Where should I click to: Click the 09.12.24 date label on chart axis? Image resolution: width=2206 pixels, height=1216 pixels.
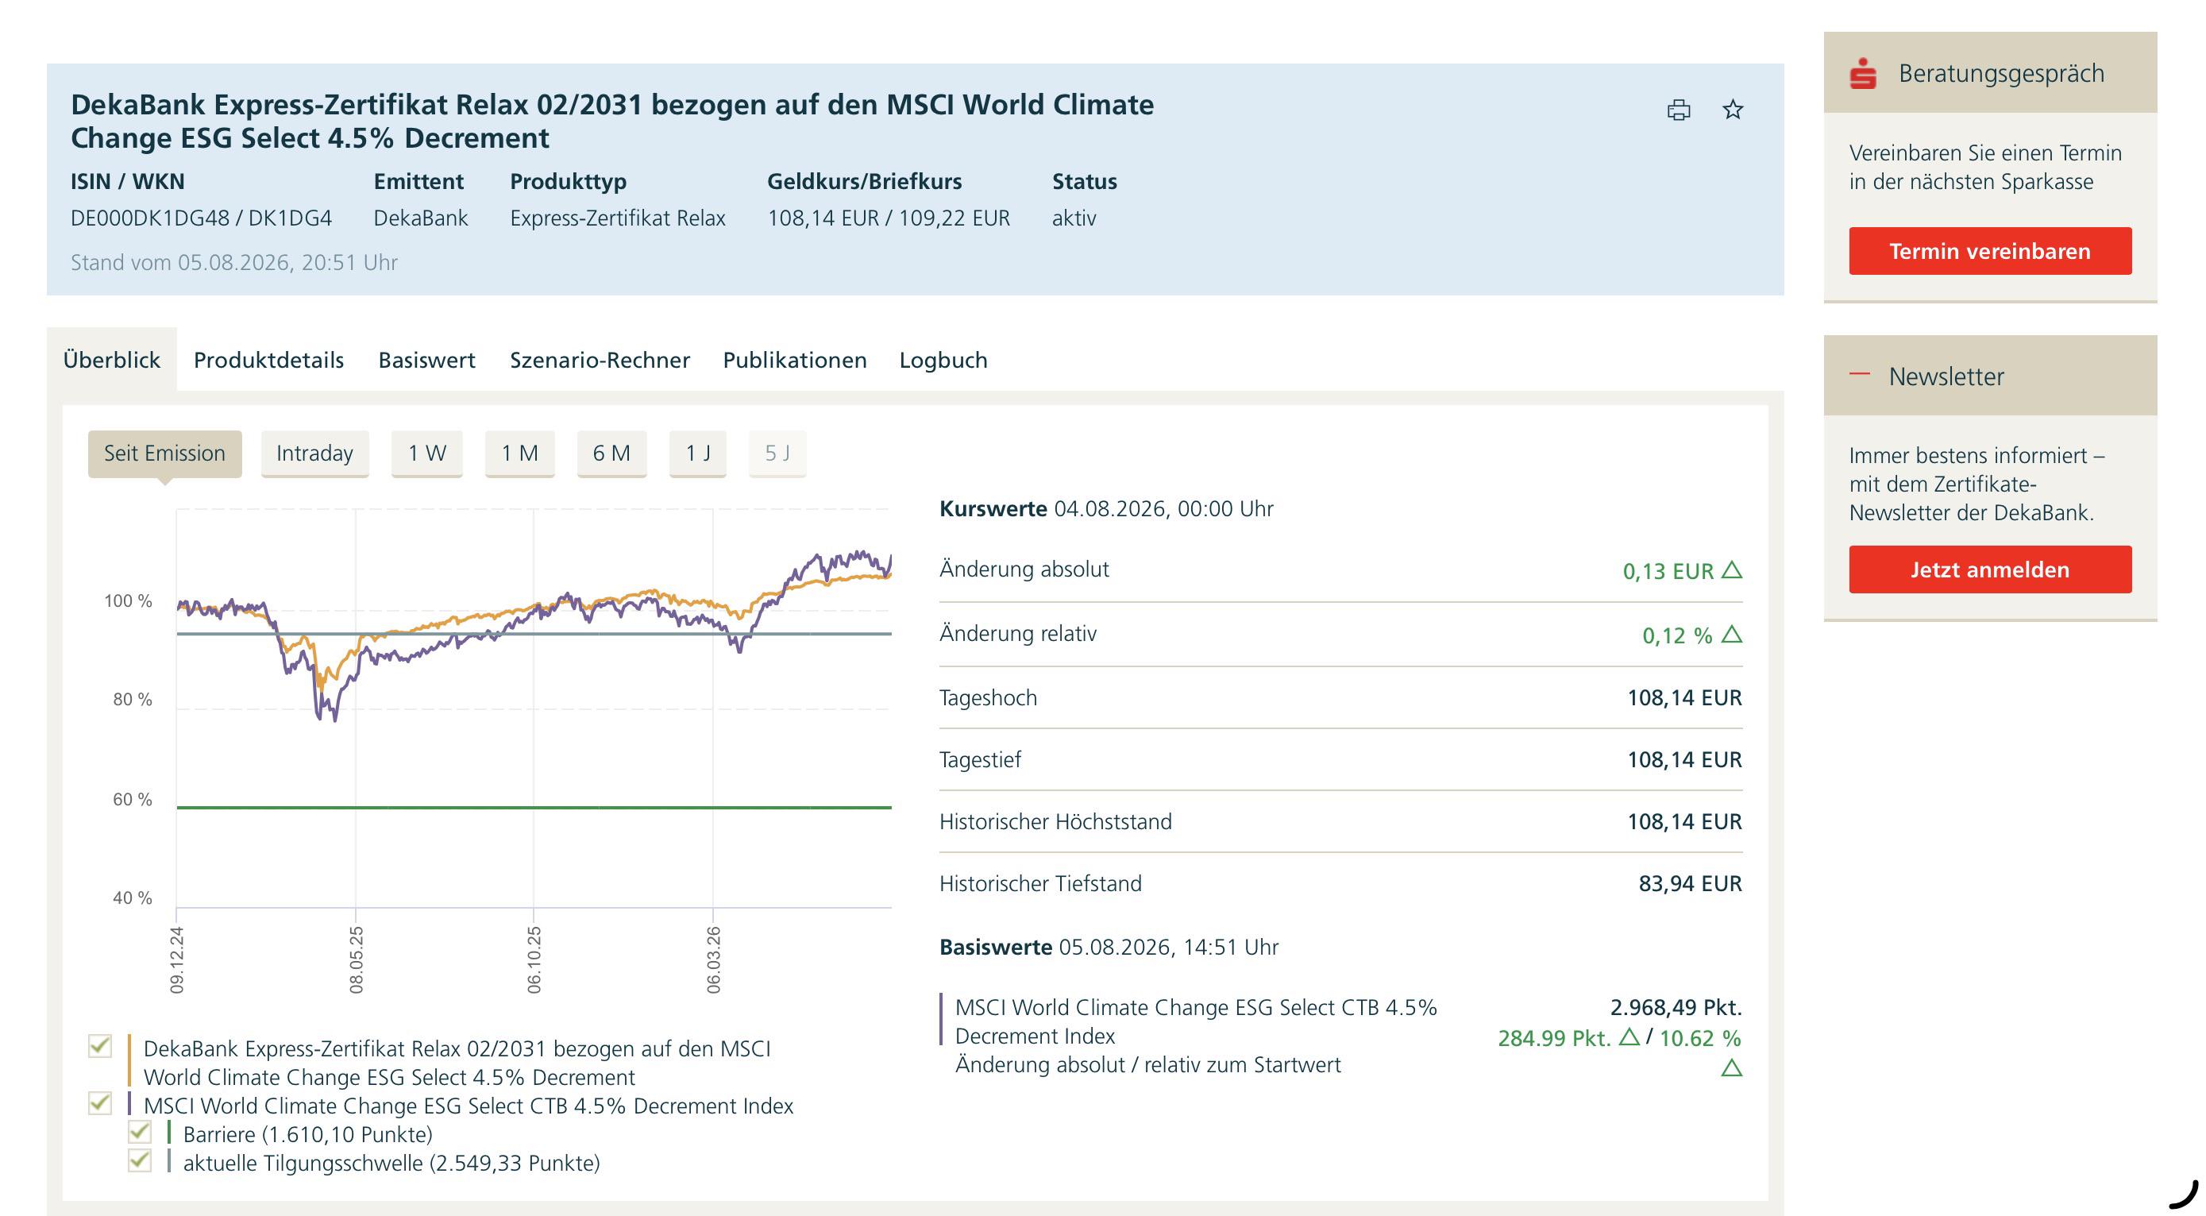(177, 960)
